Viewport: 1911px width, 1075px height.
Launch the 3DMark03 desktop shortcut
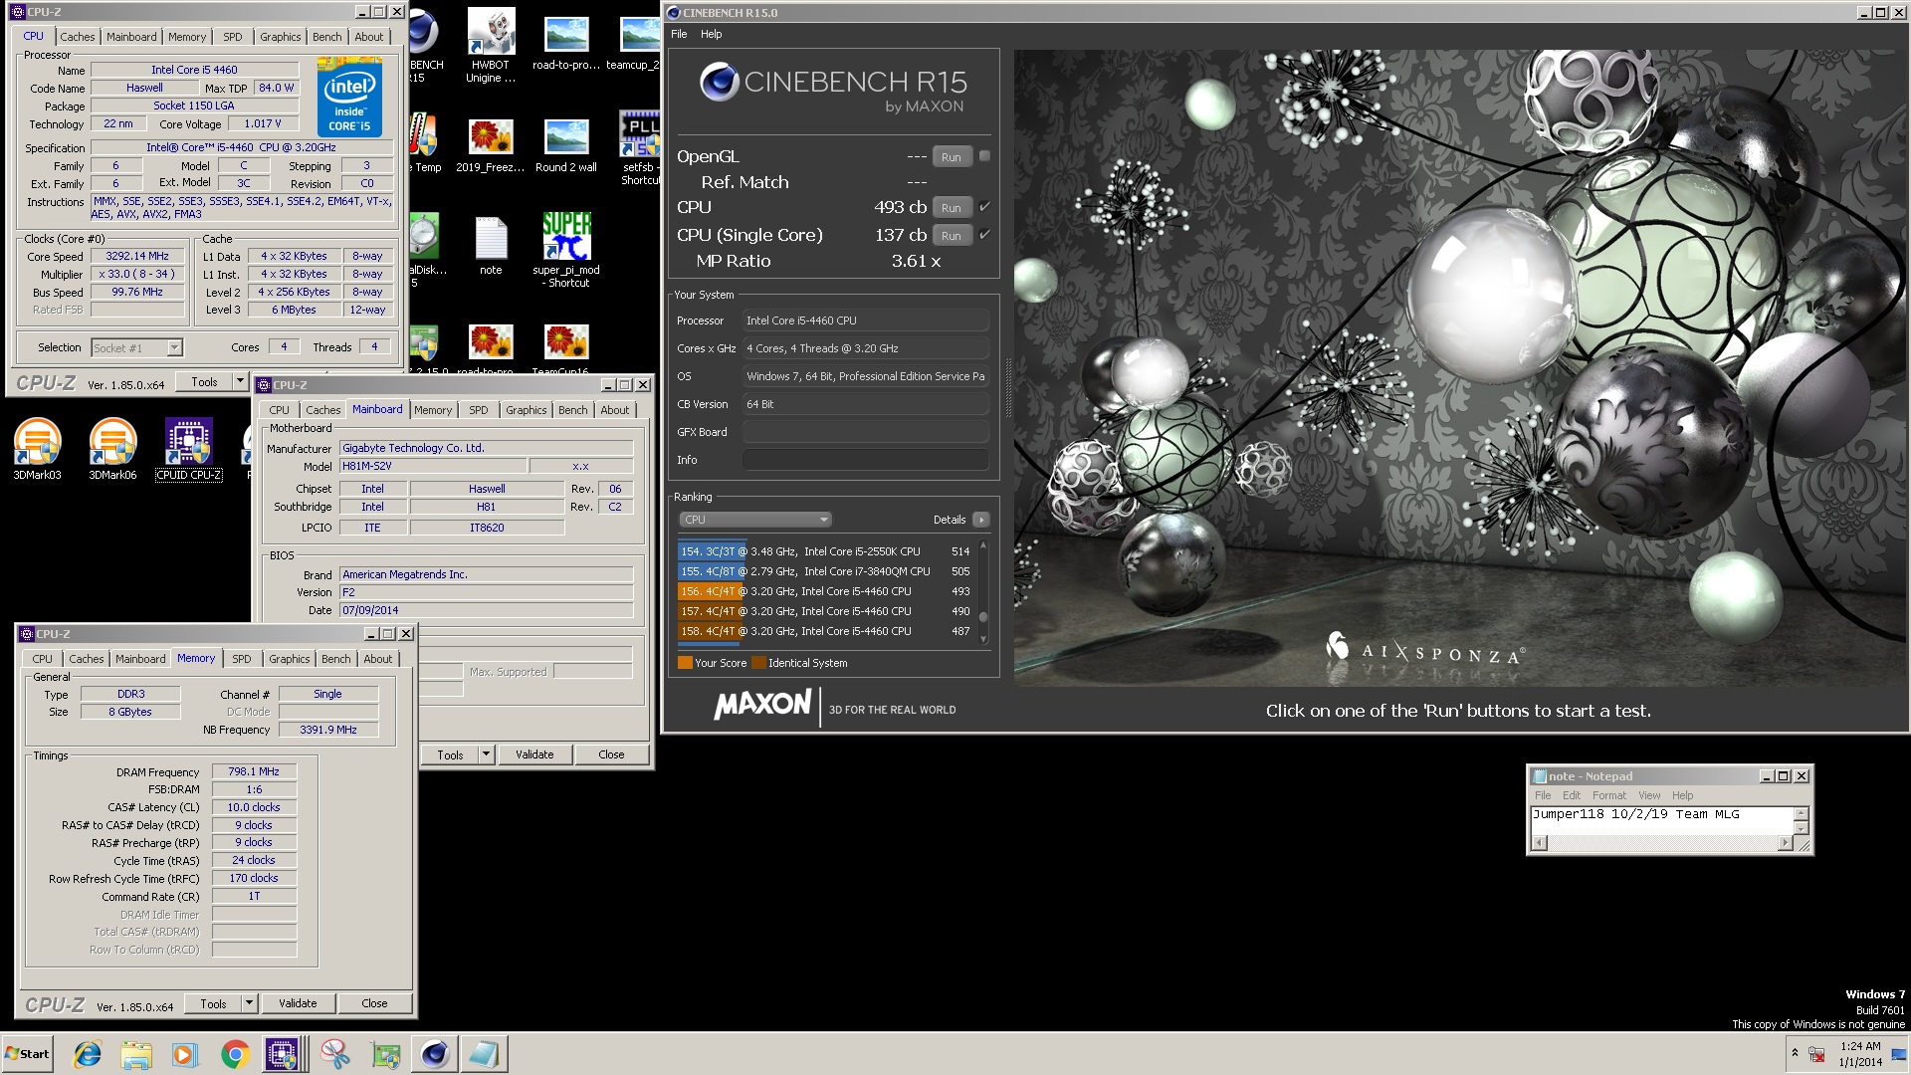point(38,449)
